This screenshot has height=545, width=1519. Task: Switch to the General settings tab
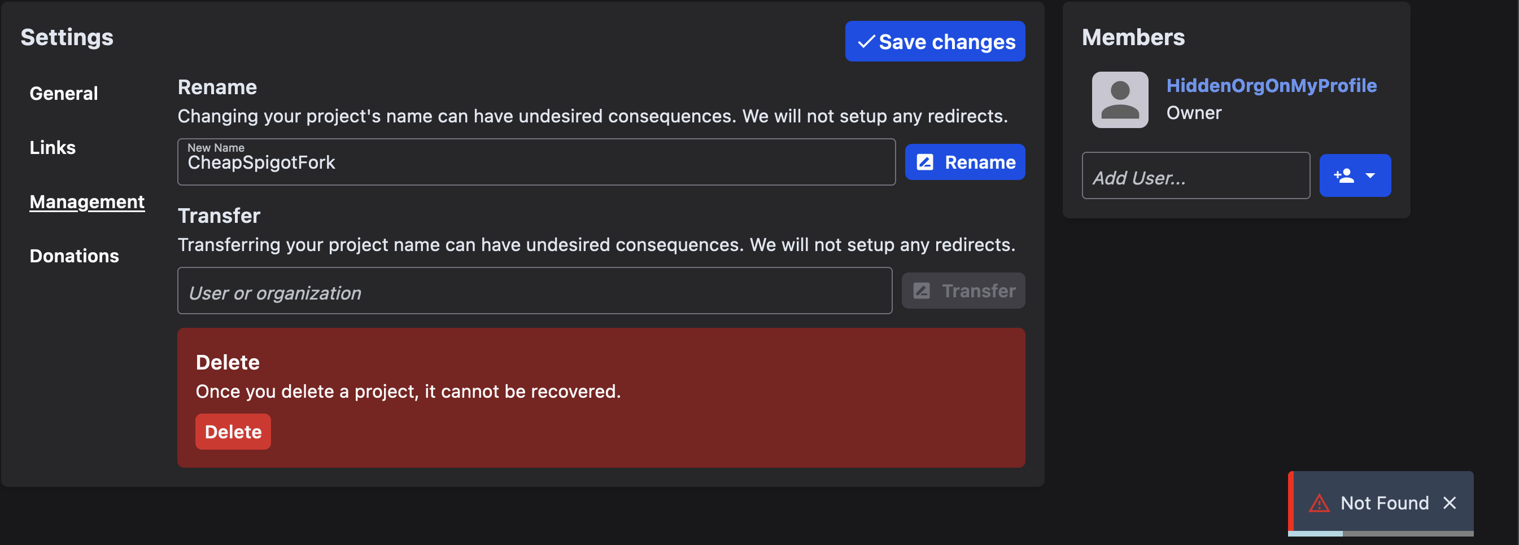pos(63,93)
